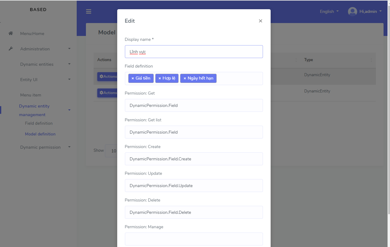Click the gear icon on the first Actions button
Viewport: 390px width, 247px height.
click(x=101, y=76)
